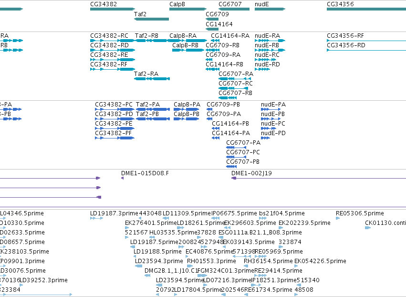The image size is (406, 297).
Task: Select the CG6709-RB transcript label
Action: click(222, 45)
